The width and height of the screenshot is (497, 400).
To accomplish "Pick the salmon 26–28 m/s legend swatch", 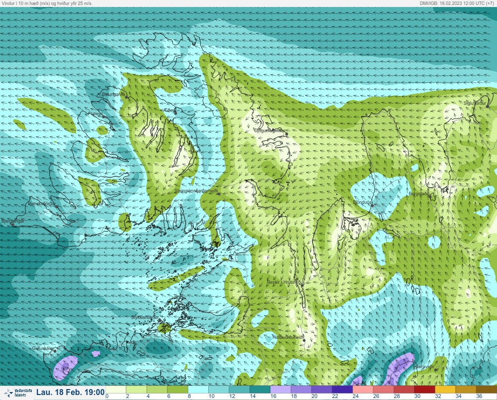I will click(384, 389).
